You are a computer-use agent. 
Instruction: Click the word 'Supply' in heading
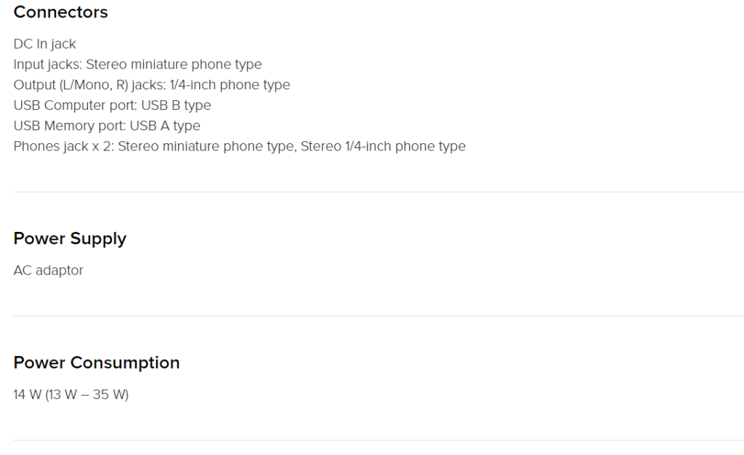click(x=99, y=239)
